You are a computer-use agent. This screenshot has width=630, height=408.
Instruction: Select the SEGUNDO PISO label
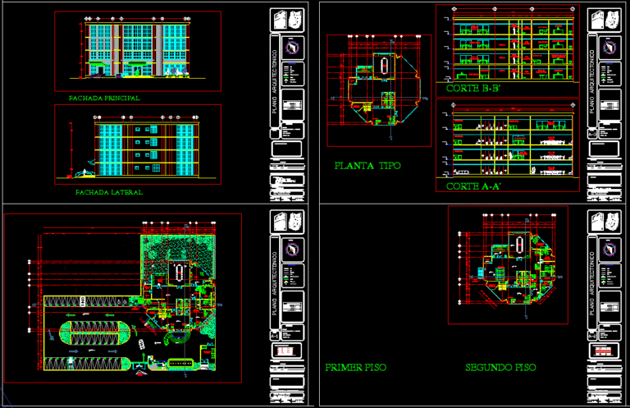pos(500,368)
